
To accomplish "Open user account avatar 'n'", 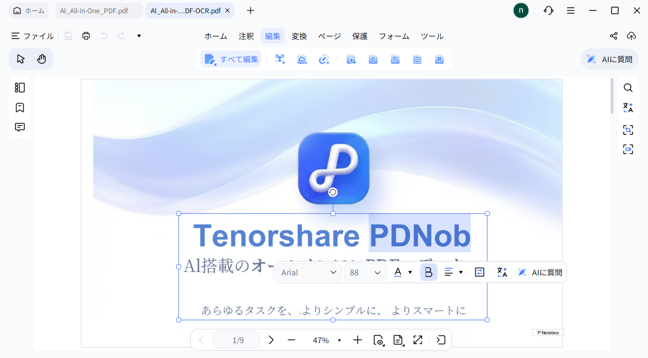I will click(520, 10).
